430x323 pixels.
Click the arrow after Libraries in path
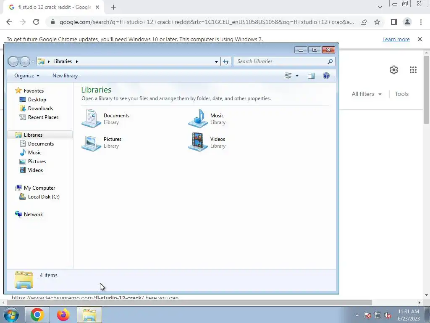pyautogui.click(x=77, y=61)
